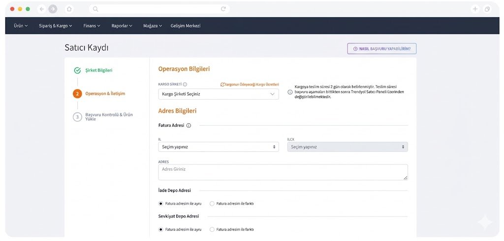Select Sevkiyat Depo 'Fatura adresim ile farklı' radio

tap(212, 229)
